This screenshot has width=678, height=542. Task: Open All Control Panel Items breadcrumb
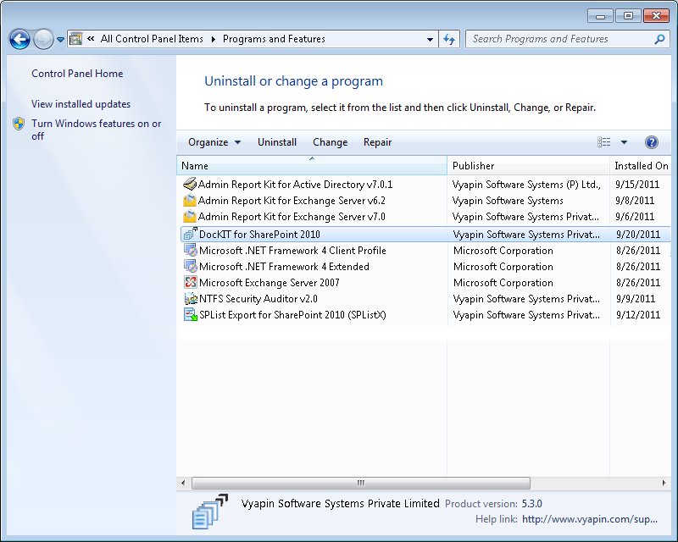coord(152,39)
